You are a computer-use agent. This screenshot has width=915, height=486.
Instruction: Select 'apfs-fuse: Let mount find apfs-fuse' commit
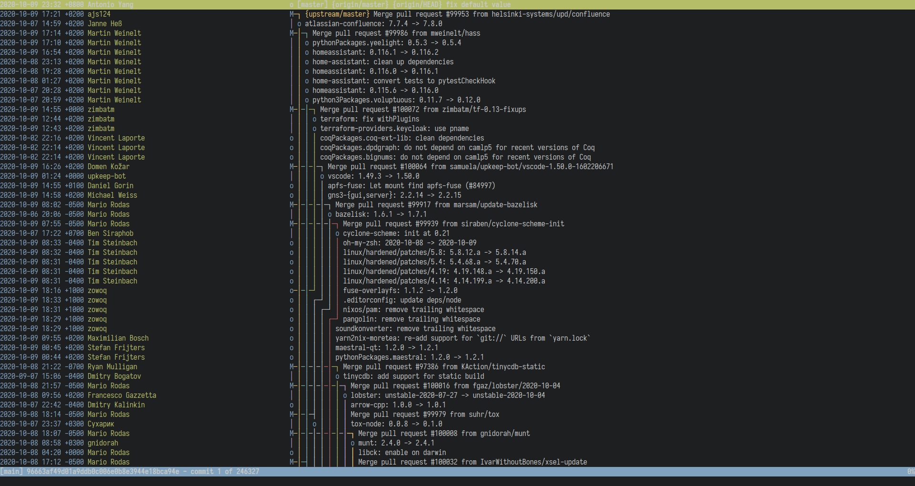coord(457,186)
